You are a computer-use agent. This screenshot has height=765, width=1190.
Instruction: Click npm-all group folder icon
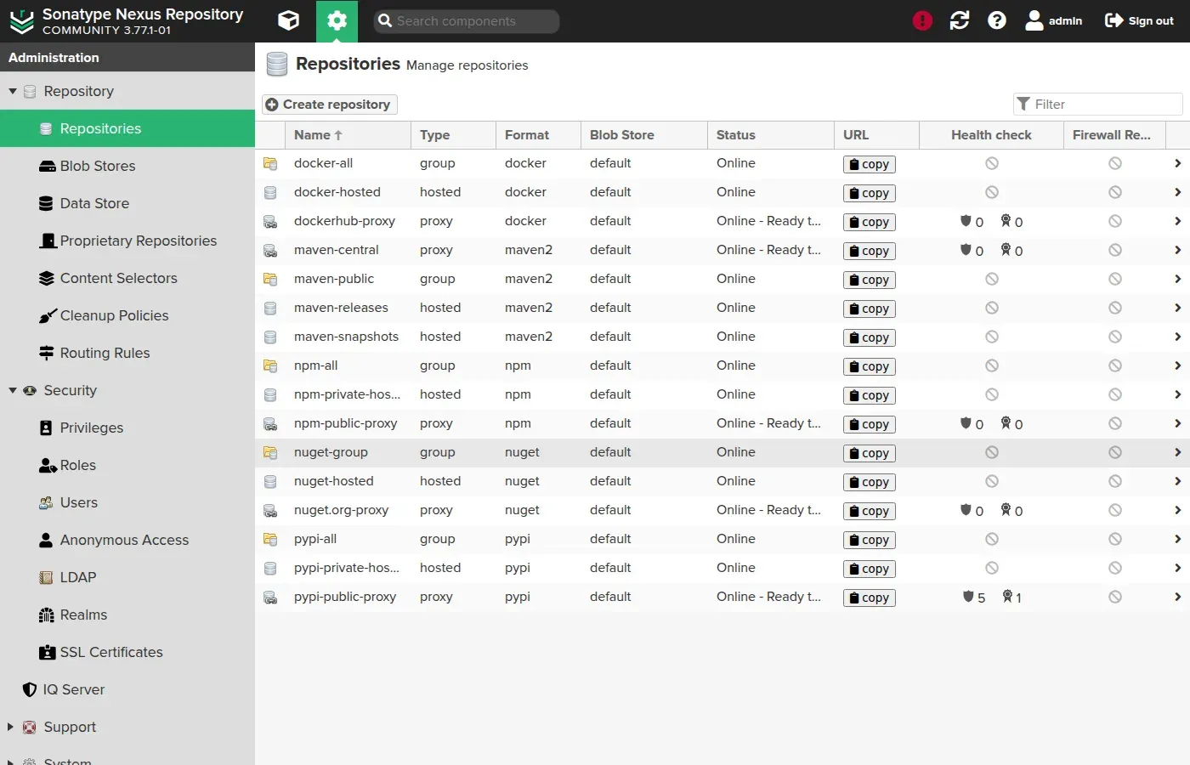coord(270,365)
